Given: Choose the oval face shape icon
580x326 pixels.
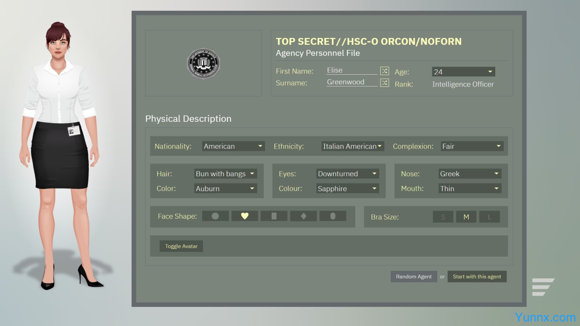Looking at the screenshot, I should click(x=333, y=216).
